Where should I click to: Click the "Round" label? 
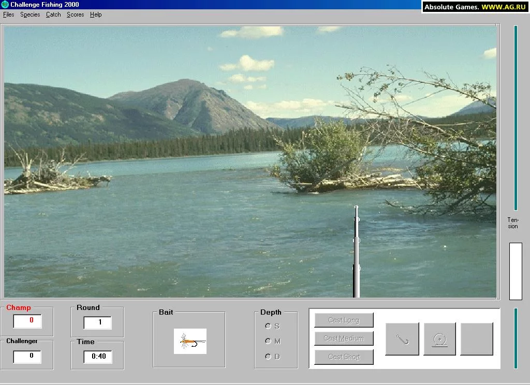coord(88,307)
